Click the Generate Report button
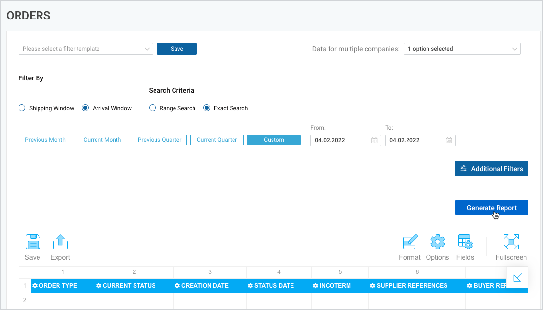Screen dimensions: 543x310 click(x=492, y=208)
